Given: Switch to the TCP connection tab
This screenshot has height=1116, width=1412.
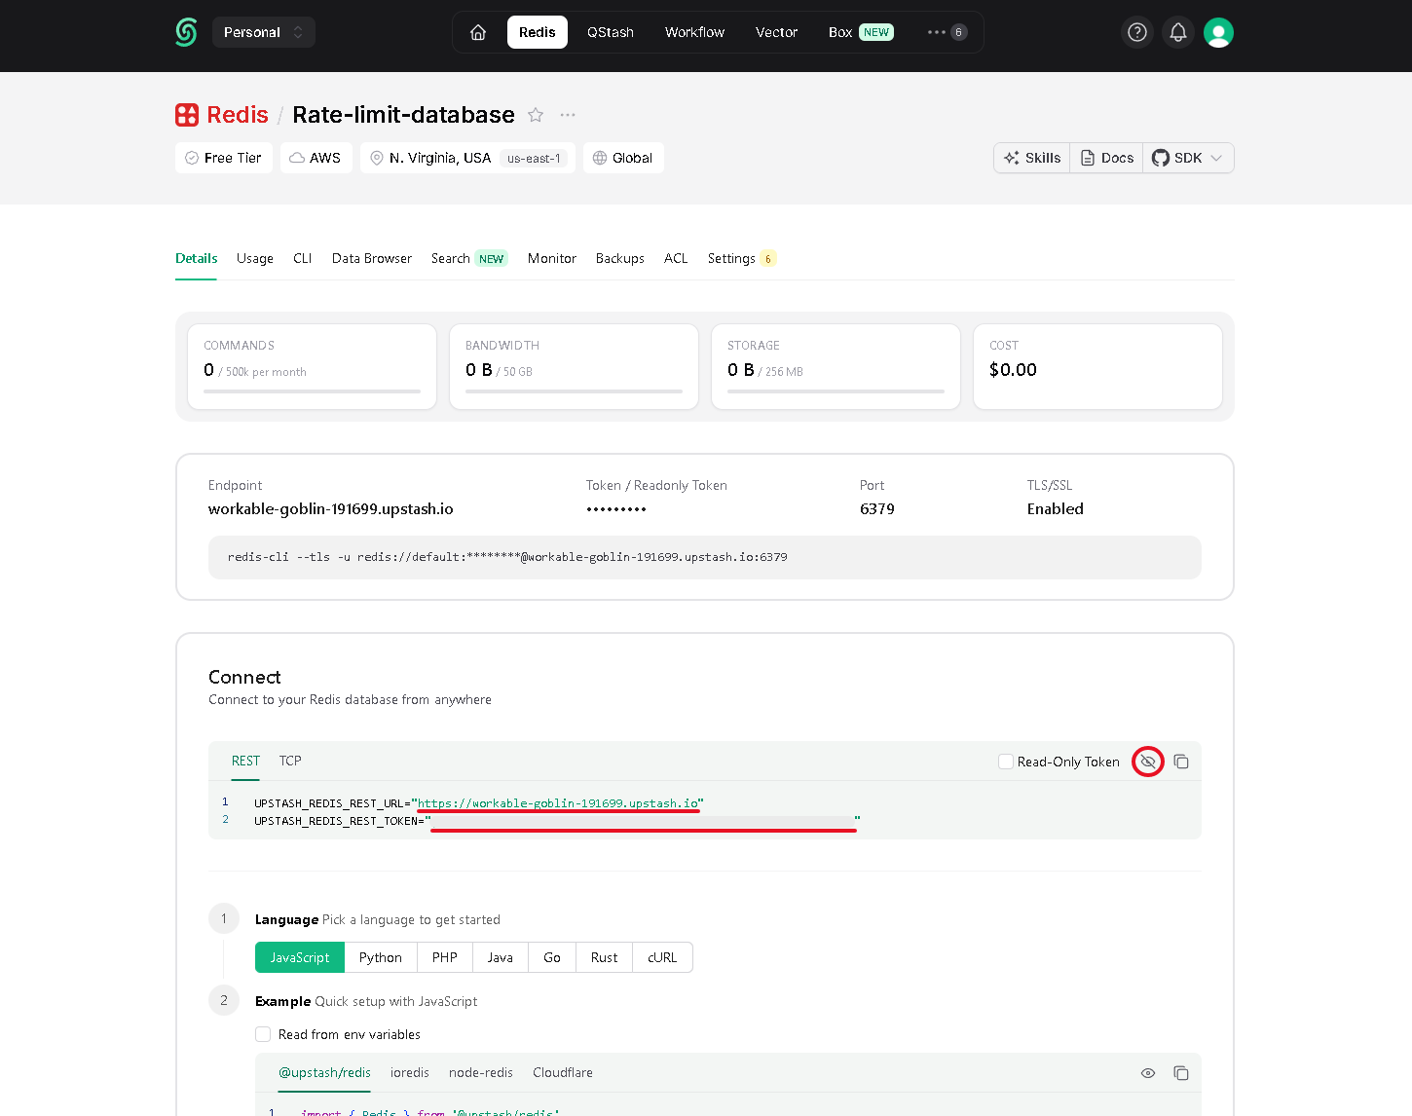Looking at the screenshot, I should pos(290,761).
